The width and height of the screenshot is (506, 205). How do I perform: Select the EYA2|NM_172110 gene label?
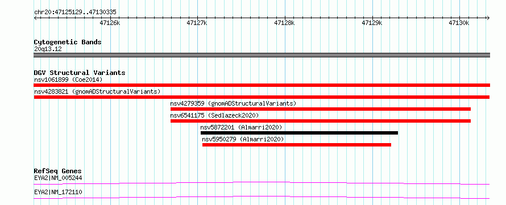[58, 192]
